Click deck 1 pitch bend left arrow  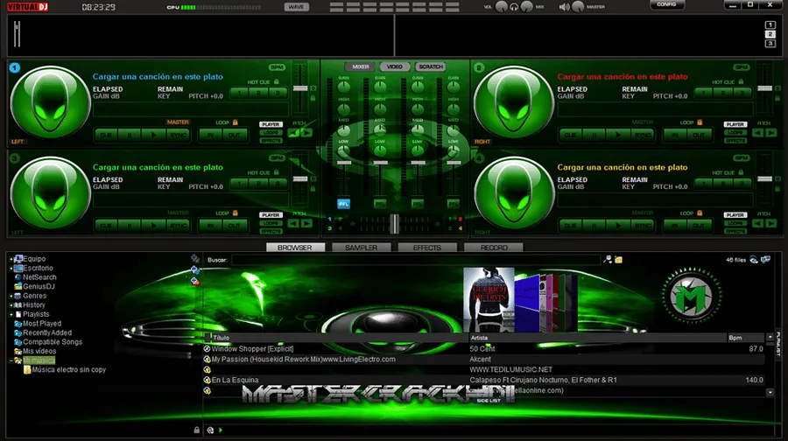(294, 133)
